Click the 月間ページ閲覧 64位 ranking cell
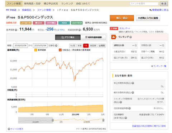 (x=153, y=52)
